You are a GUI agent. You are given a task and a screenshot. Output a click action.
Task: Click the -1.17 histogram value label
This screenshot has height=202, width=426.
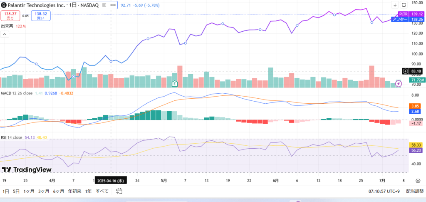pyautogui.click(x=416, y=123)
